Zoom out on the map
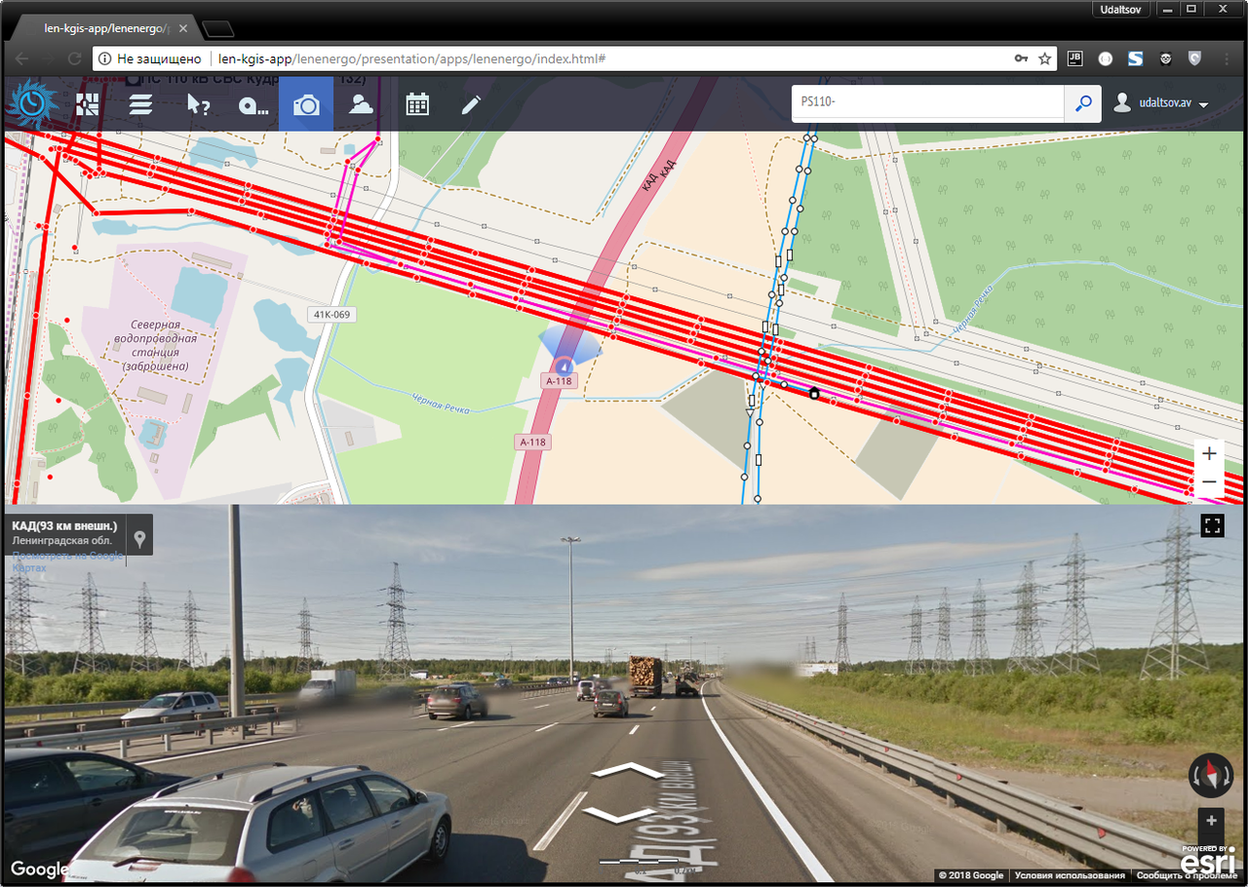Image resolution: width=1248 pixels, height=887 pixels. pyautogui.click(x=1209, y=482)
